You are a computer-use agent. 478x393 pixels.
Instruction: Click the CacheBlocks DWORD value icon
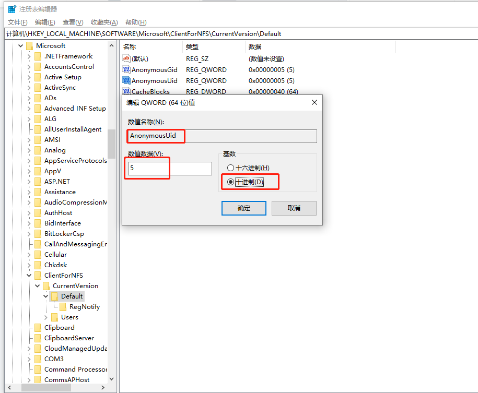click(126, 91)
